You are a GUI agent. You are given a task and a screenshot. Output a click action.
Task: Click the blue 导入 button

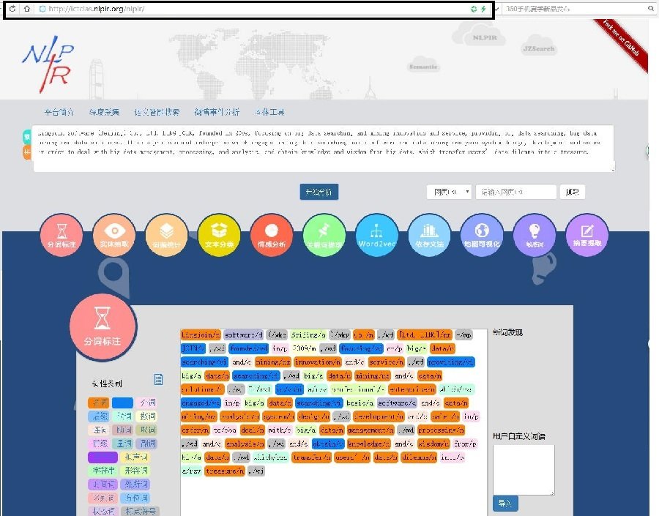pos(505,503)
